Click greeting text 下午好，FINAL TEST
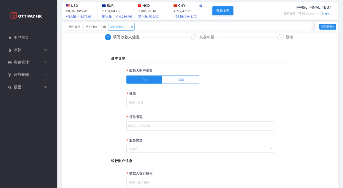Image resolution: width=343 pixels, height=188 pixels. (x=313, y=7)
